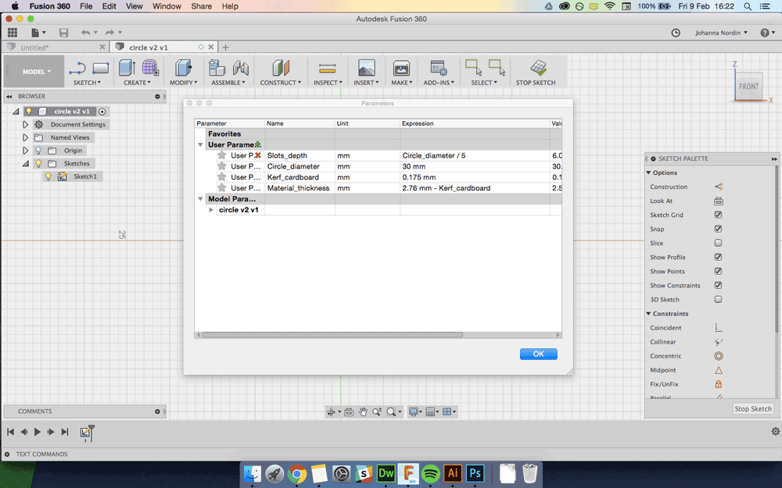The height and width of the screenshot is (488, 782).
Task: Expand the Named Views tree node
Action: click(26, 137)
